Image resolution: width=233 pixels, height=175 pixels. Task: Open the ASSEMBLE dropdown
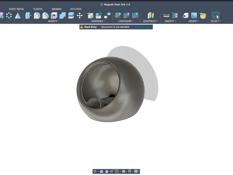pos(98,21)
